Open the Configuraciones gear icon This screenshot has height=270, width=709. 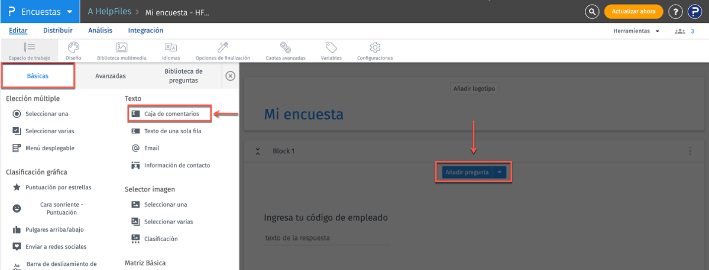(374, 47)
